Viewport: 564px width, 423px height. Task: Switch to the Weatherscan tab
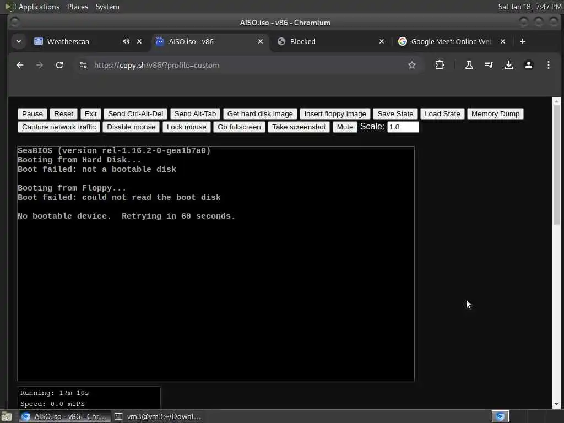[x=68, y=41]
